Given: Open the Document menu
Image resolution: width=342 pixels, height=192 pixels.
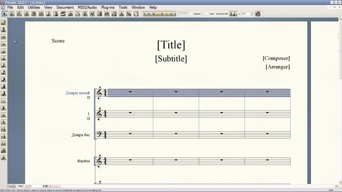Looking at the screenshot, I should point(65,7).
